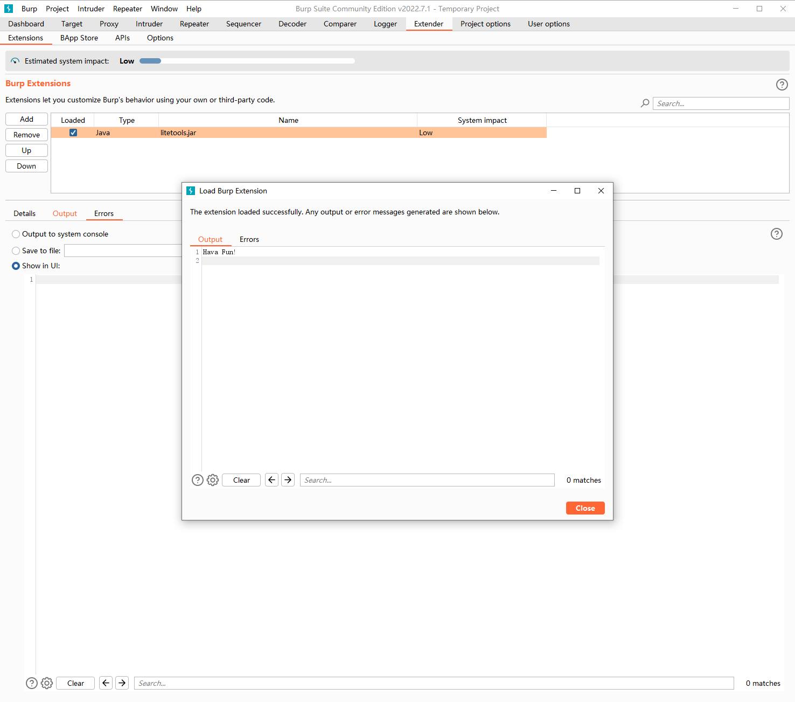Click the orange Close button
Image resolution: width=795 pixels, height=702 pixels.
(585, 508)
